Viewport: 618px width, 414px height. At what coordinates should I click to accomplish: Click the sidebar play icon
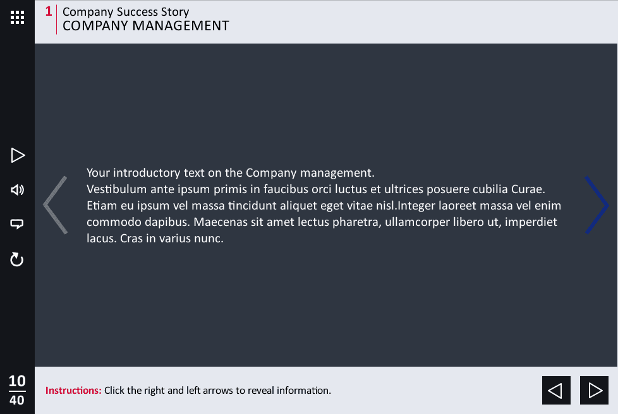tap(18, 155)
